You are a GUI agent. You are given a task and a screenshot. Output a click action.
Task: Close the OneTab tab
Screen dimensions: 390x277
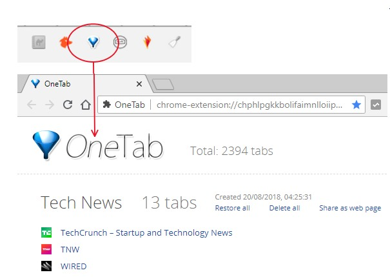coord(139,84)
